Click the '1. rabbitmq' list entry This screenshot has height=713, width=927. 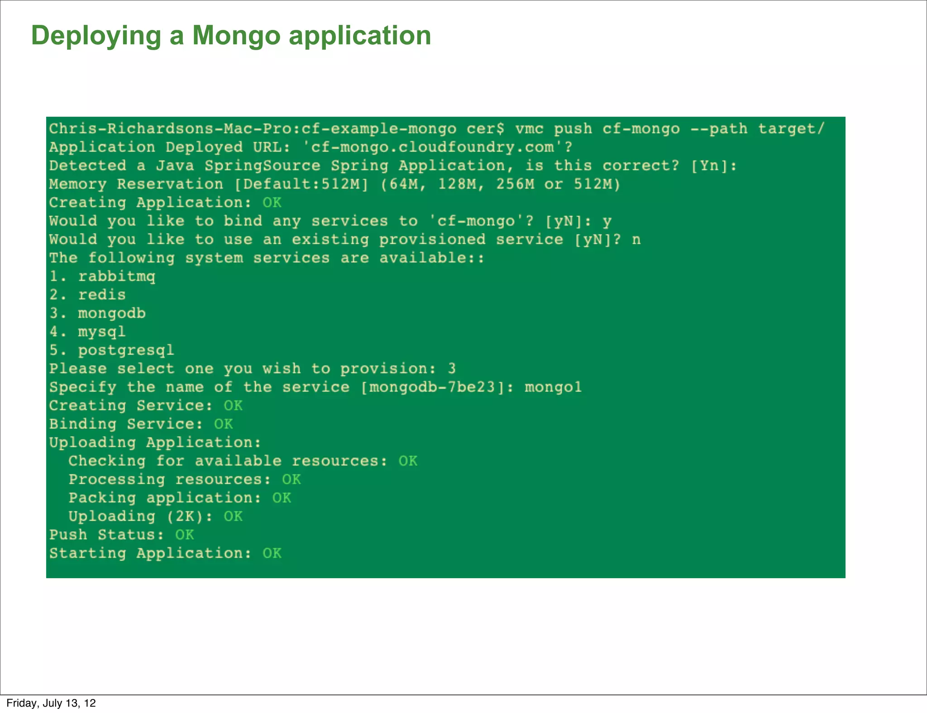pos(102,277)
